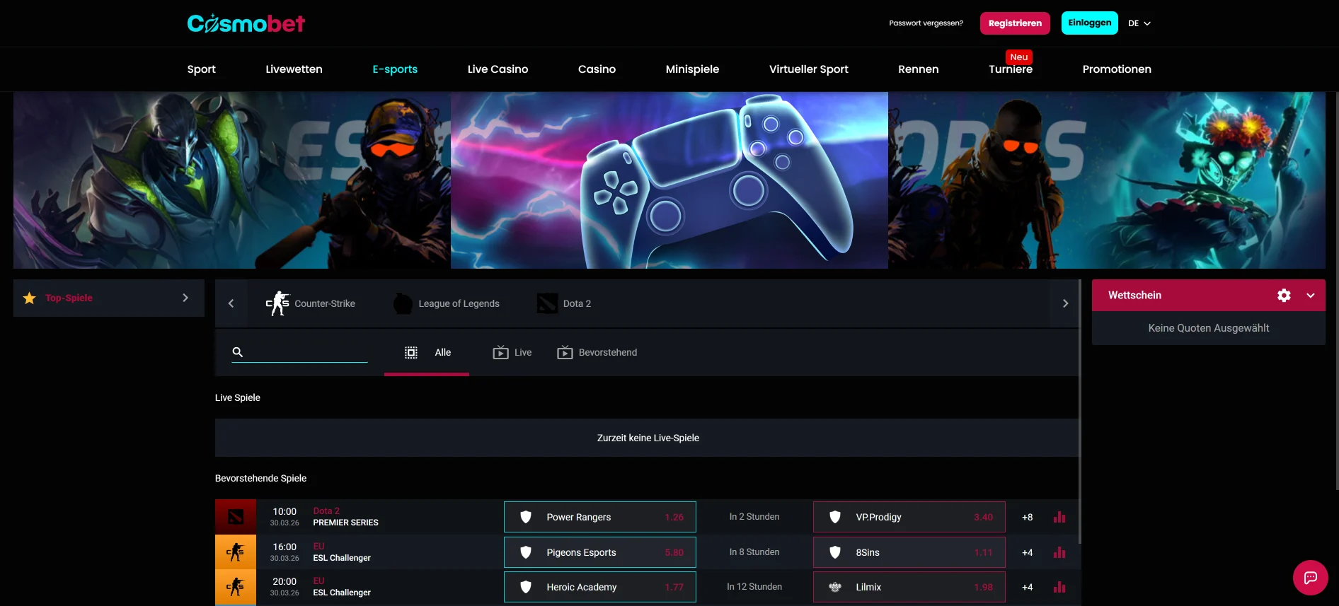The width and height of the screenshot is (1339, 606).
Task: Click the Registrieren button
Action: pyautogui.click(x=1015, y=23)
